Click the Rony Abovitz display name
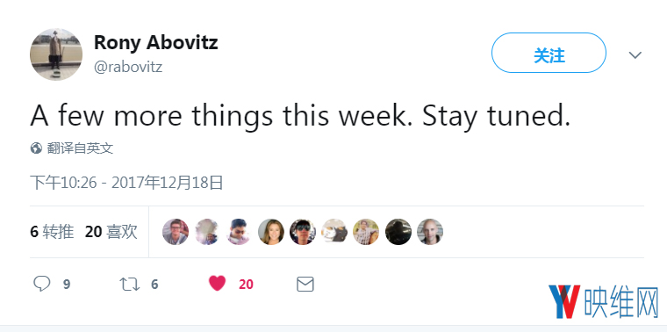The width and height of the screenshot is (667, 332). (x=155, y=42)
